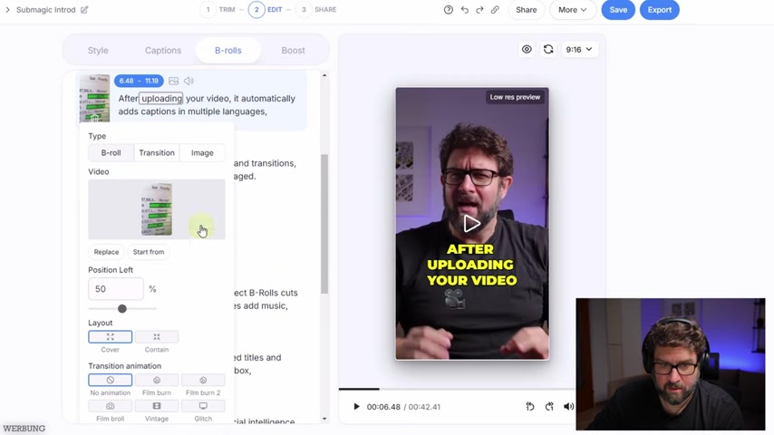
Task: Select Transition type
Action: pyautogui.click(x=157, y=152)
